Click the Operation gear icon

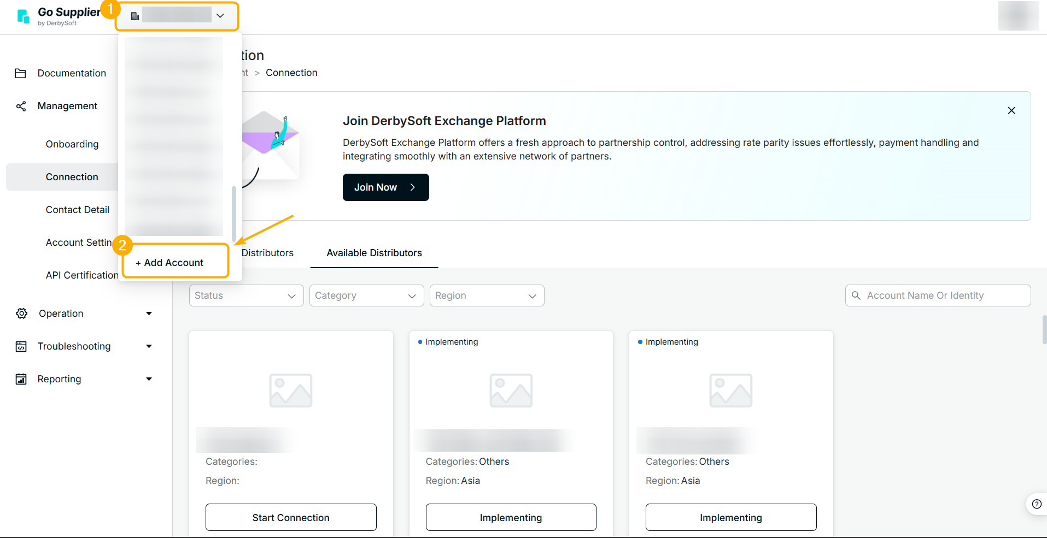(22, 314)
